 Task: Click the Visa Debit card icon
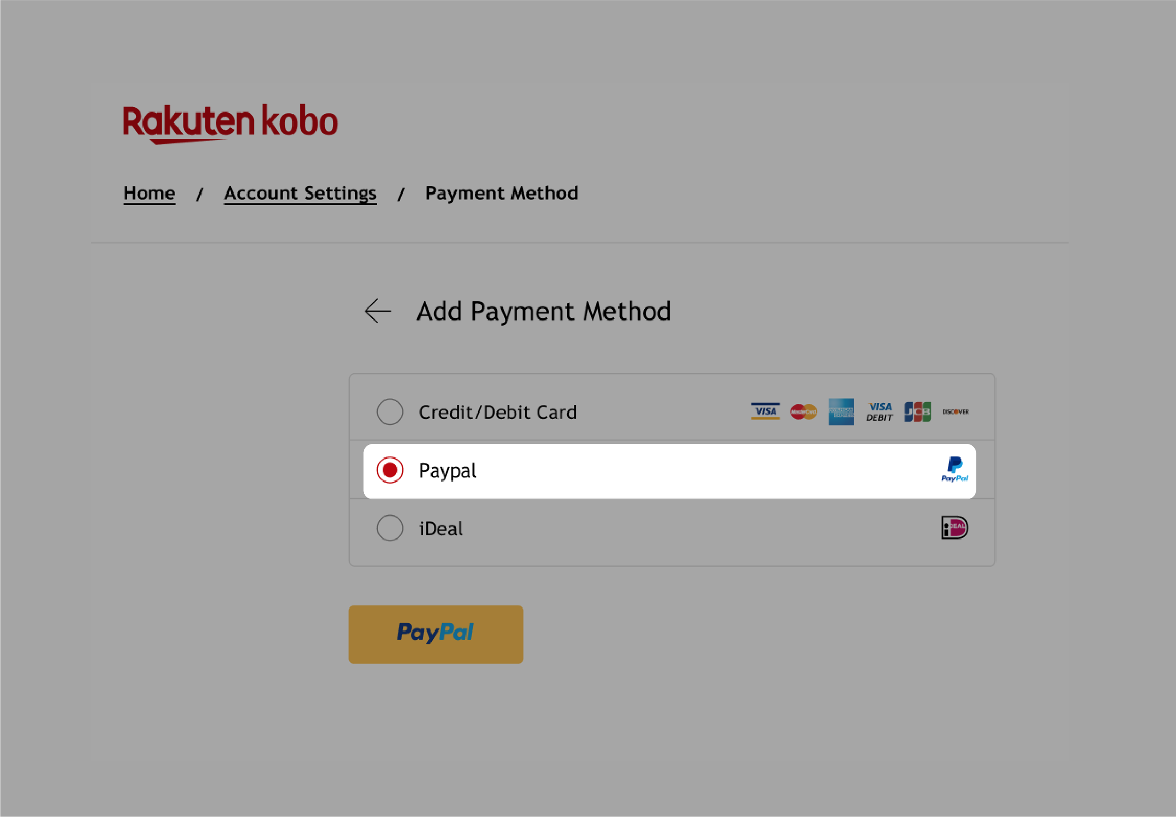(878, 411)
